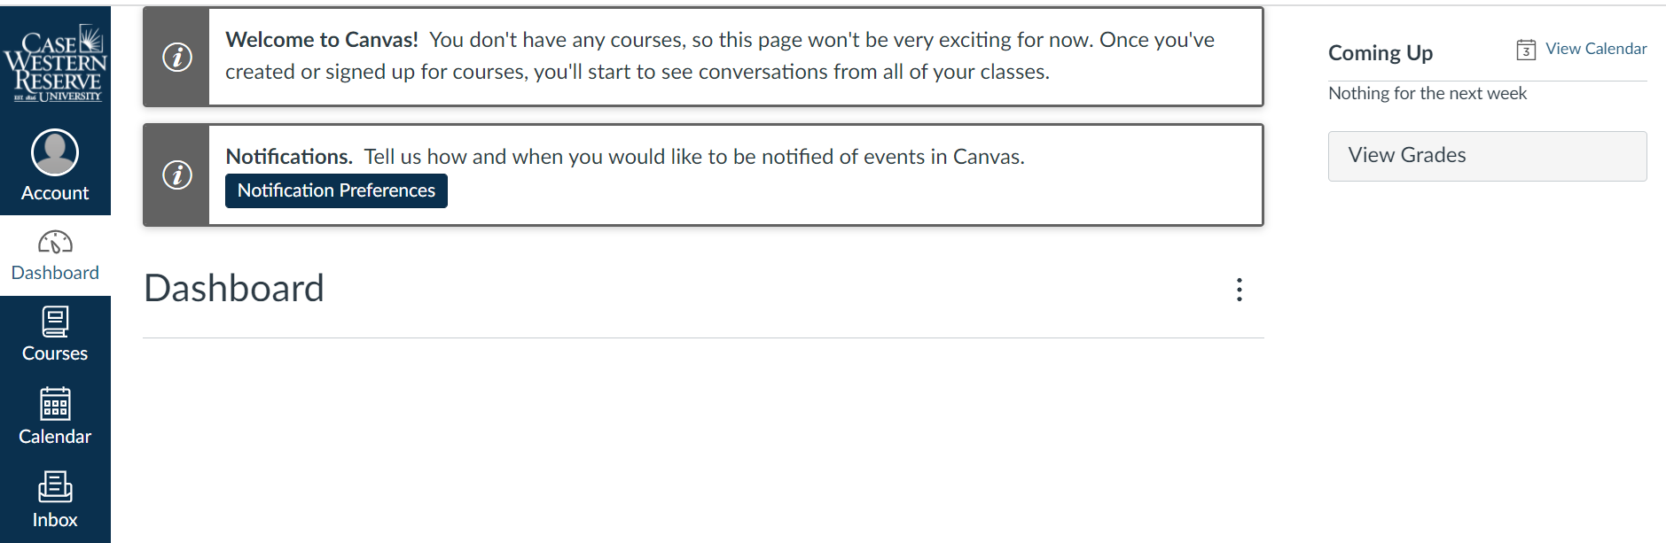Click the sidebar Calendar grid icon
Image resolution: width=1666 pixels, height=543 pixels.
(x=55, y=405)
